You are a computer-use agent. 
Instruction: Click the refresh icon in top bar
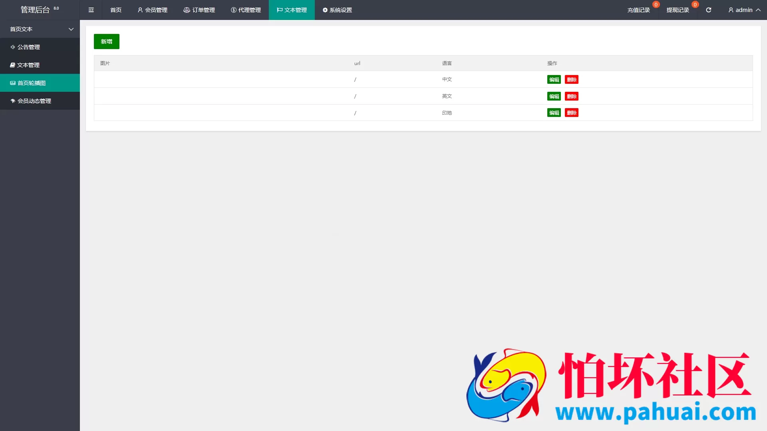coord(708,10)
